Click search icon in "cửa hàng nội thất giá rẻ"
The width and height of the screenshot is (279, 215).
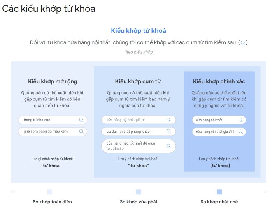click(168, 120)
